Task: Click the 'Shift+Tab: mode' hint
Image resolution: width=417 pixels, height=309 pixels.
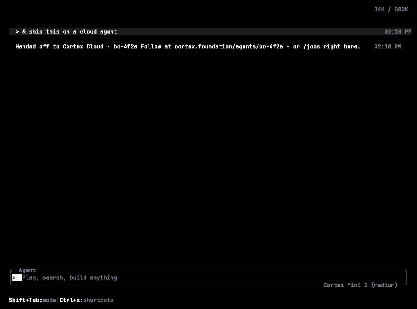Action: click(x=32, y=300)
